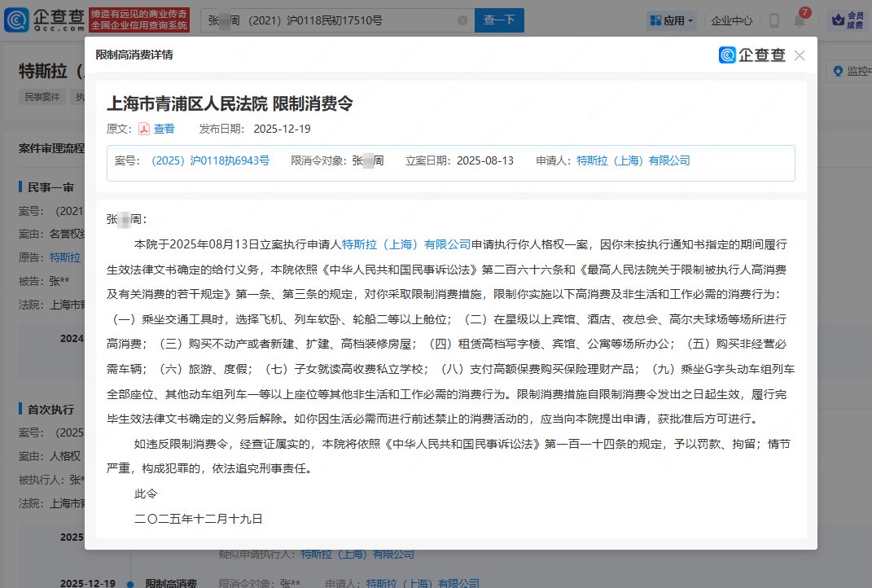The image size is (872, 588).
Task: Click the 特斯拉 plaintiff link in sidebar
Action: pos(64,255)
